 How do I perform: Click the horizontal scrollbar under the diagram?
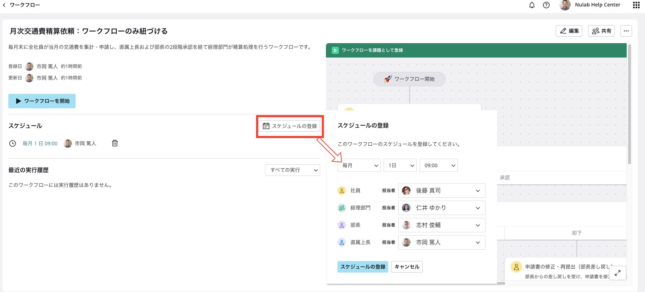tap(416, 283)
